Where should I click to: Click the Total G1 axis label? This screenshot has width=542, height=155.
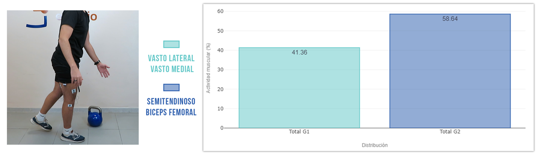tap(299, 132)
